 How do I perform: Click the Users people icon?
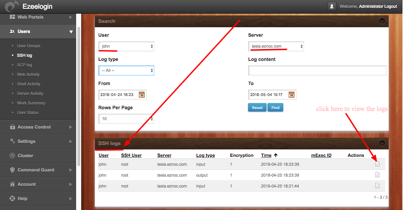(x=12, y=32)
